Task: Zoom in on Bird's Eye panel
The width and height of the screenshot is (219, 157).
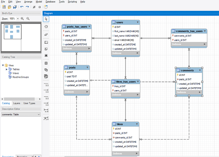Action: click(x=22, y=18)
